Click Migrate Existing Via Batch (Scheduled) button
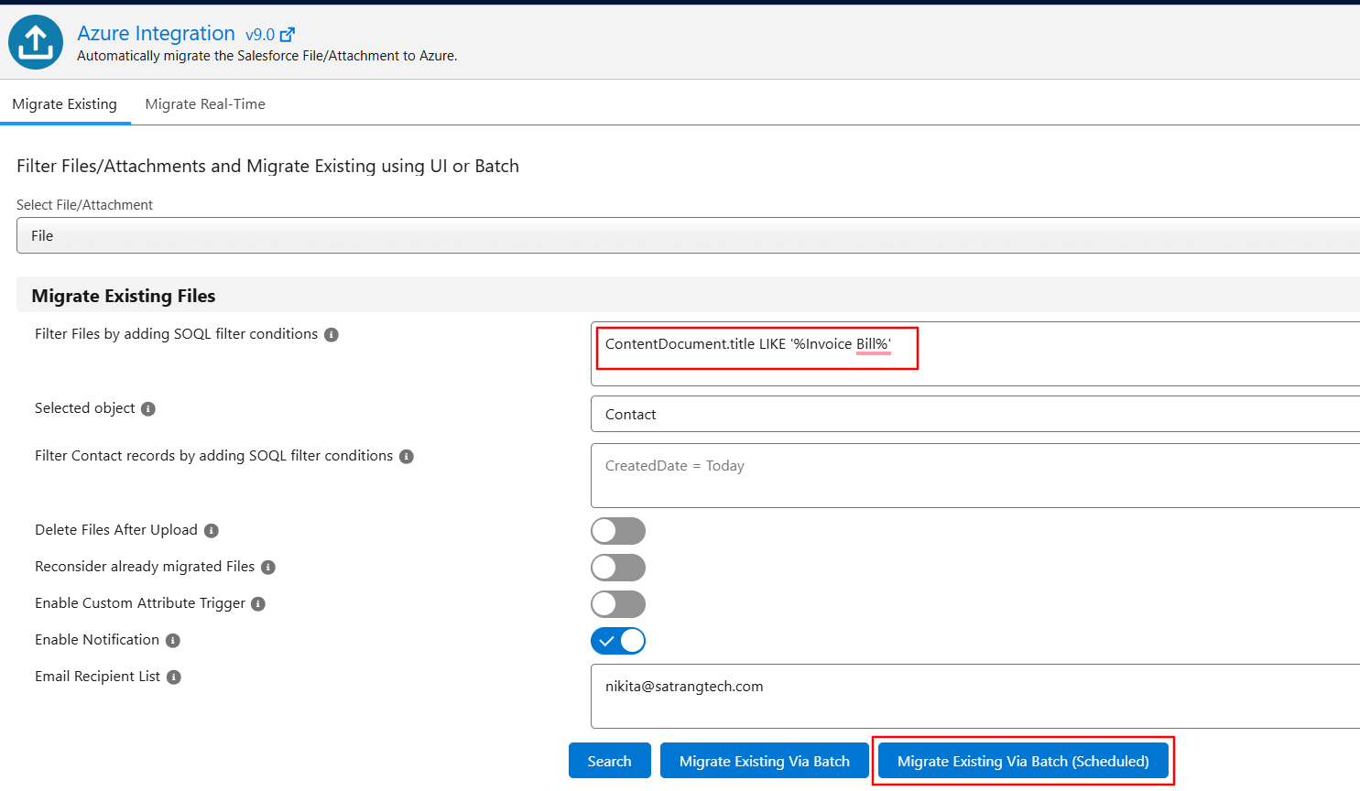Viewport: 1360px width, 791px height. [1023, 761]
